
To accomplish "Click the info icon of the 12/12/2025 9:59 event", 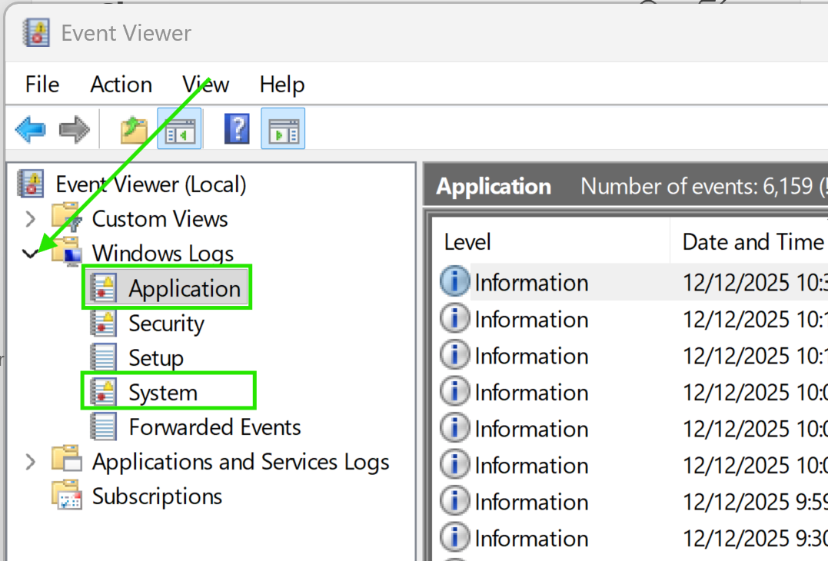I will pos(454,501).
